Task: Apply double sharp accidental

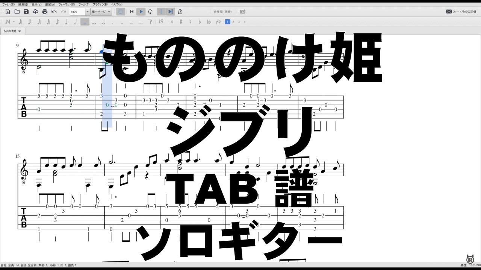Action: (x=171, y=22)
